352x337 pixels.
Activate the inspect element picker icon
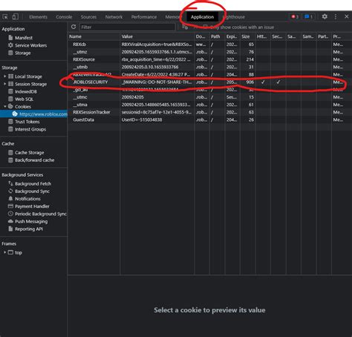click(5, 17)
